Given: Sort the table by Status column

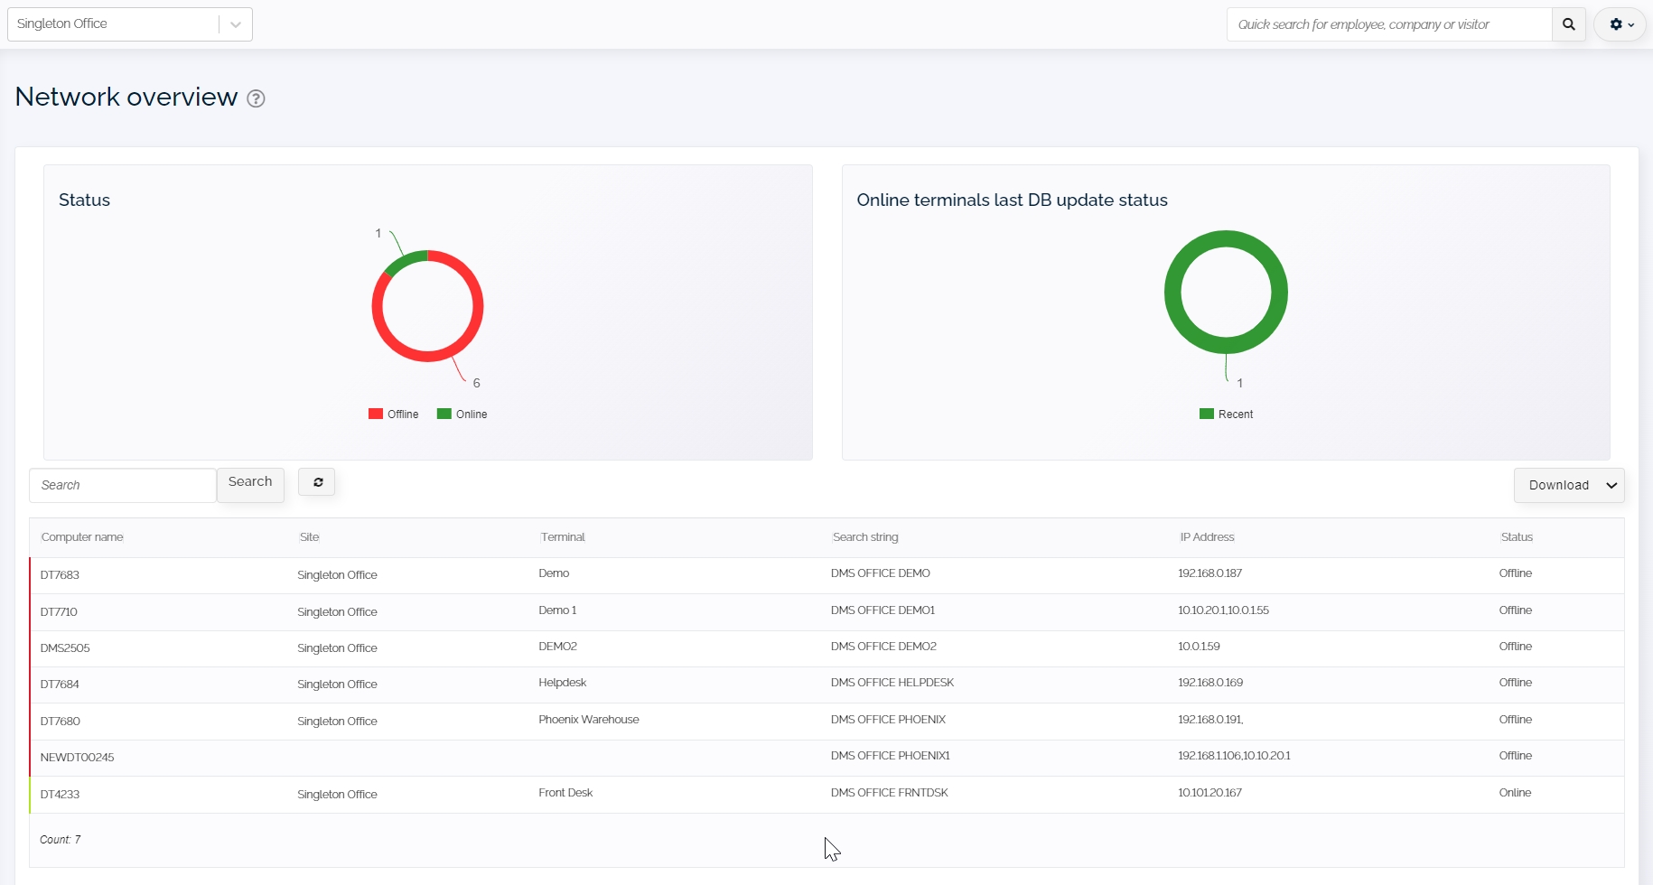Looking at the screenshot, I should pos(1516,536).
